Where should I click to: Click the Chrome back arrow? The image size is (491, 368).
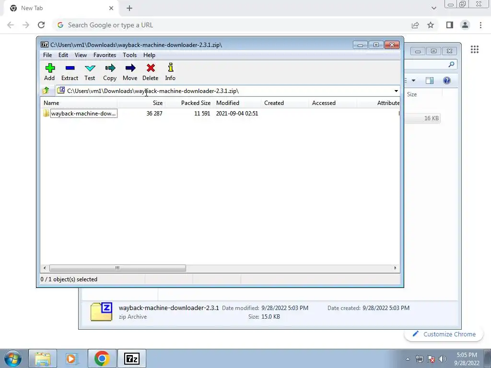11,25
